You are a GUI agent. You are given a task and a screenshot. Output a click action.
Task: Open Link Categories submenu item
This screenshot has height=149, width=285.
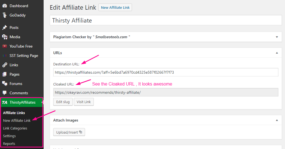[15, 128]
